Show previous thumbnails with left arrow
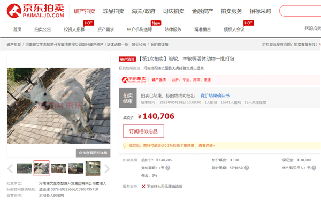 click(10, 168)
